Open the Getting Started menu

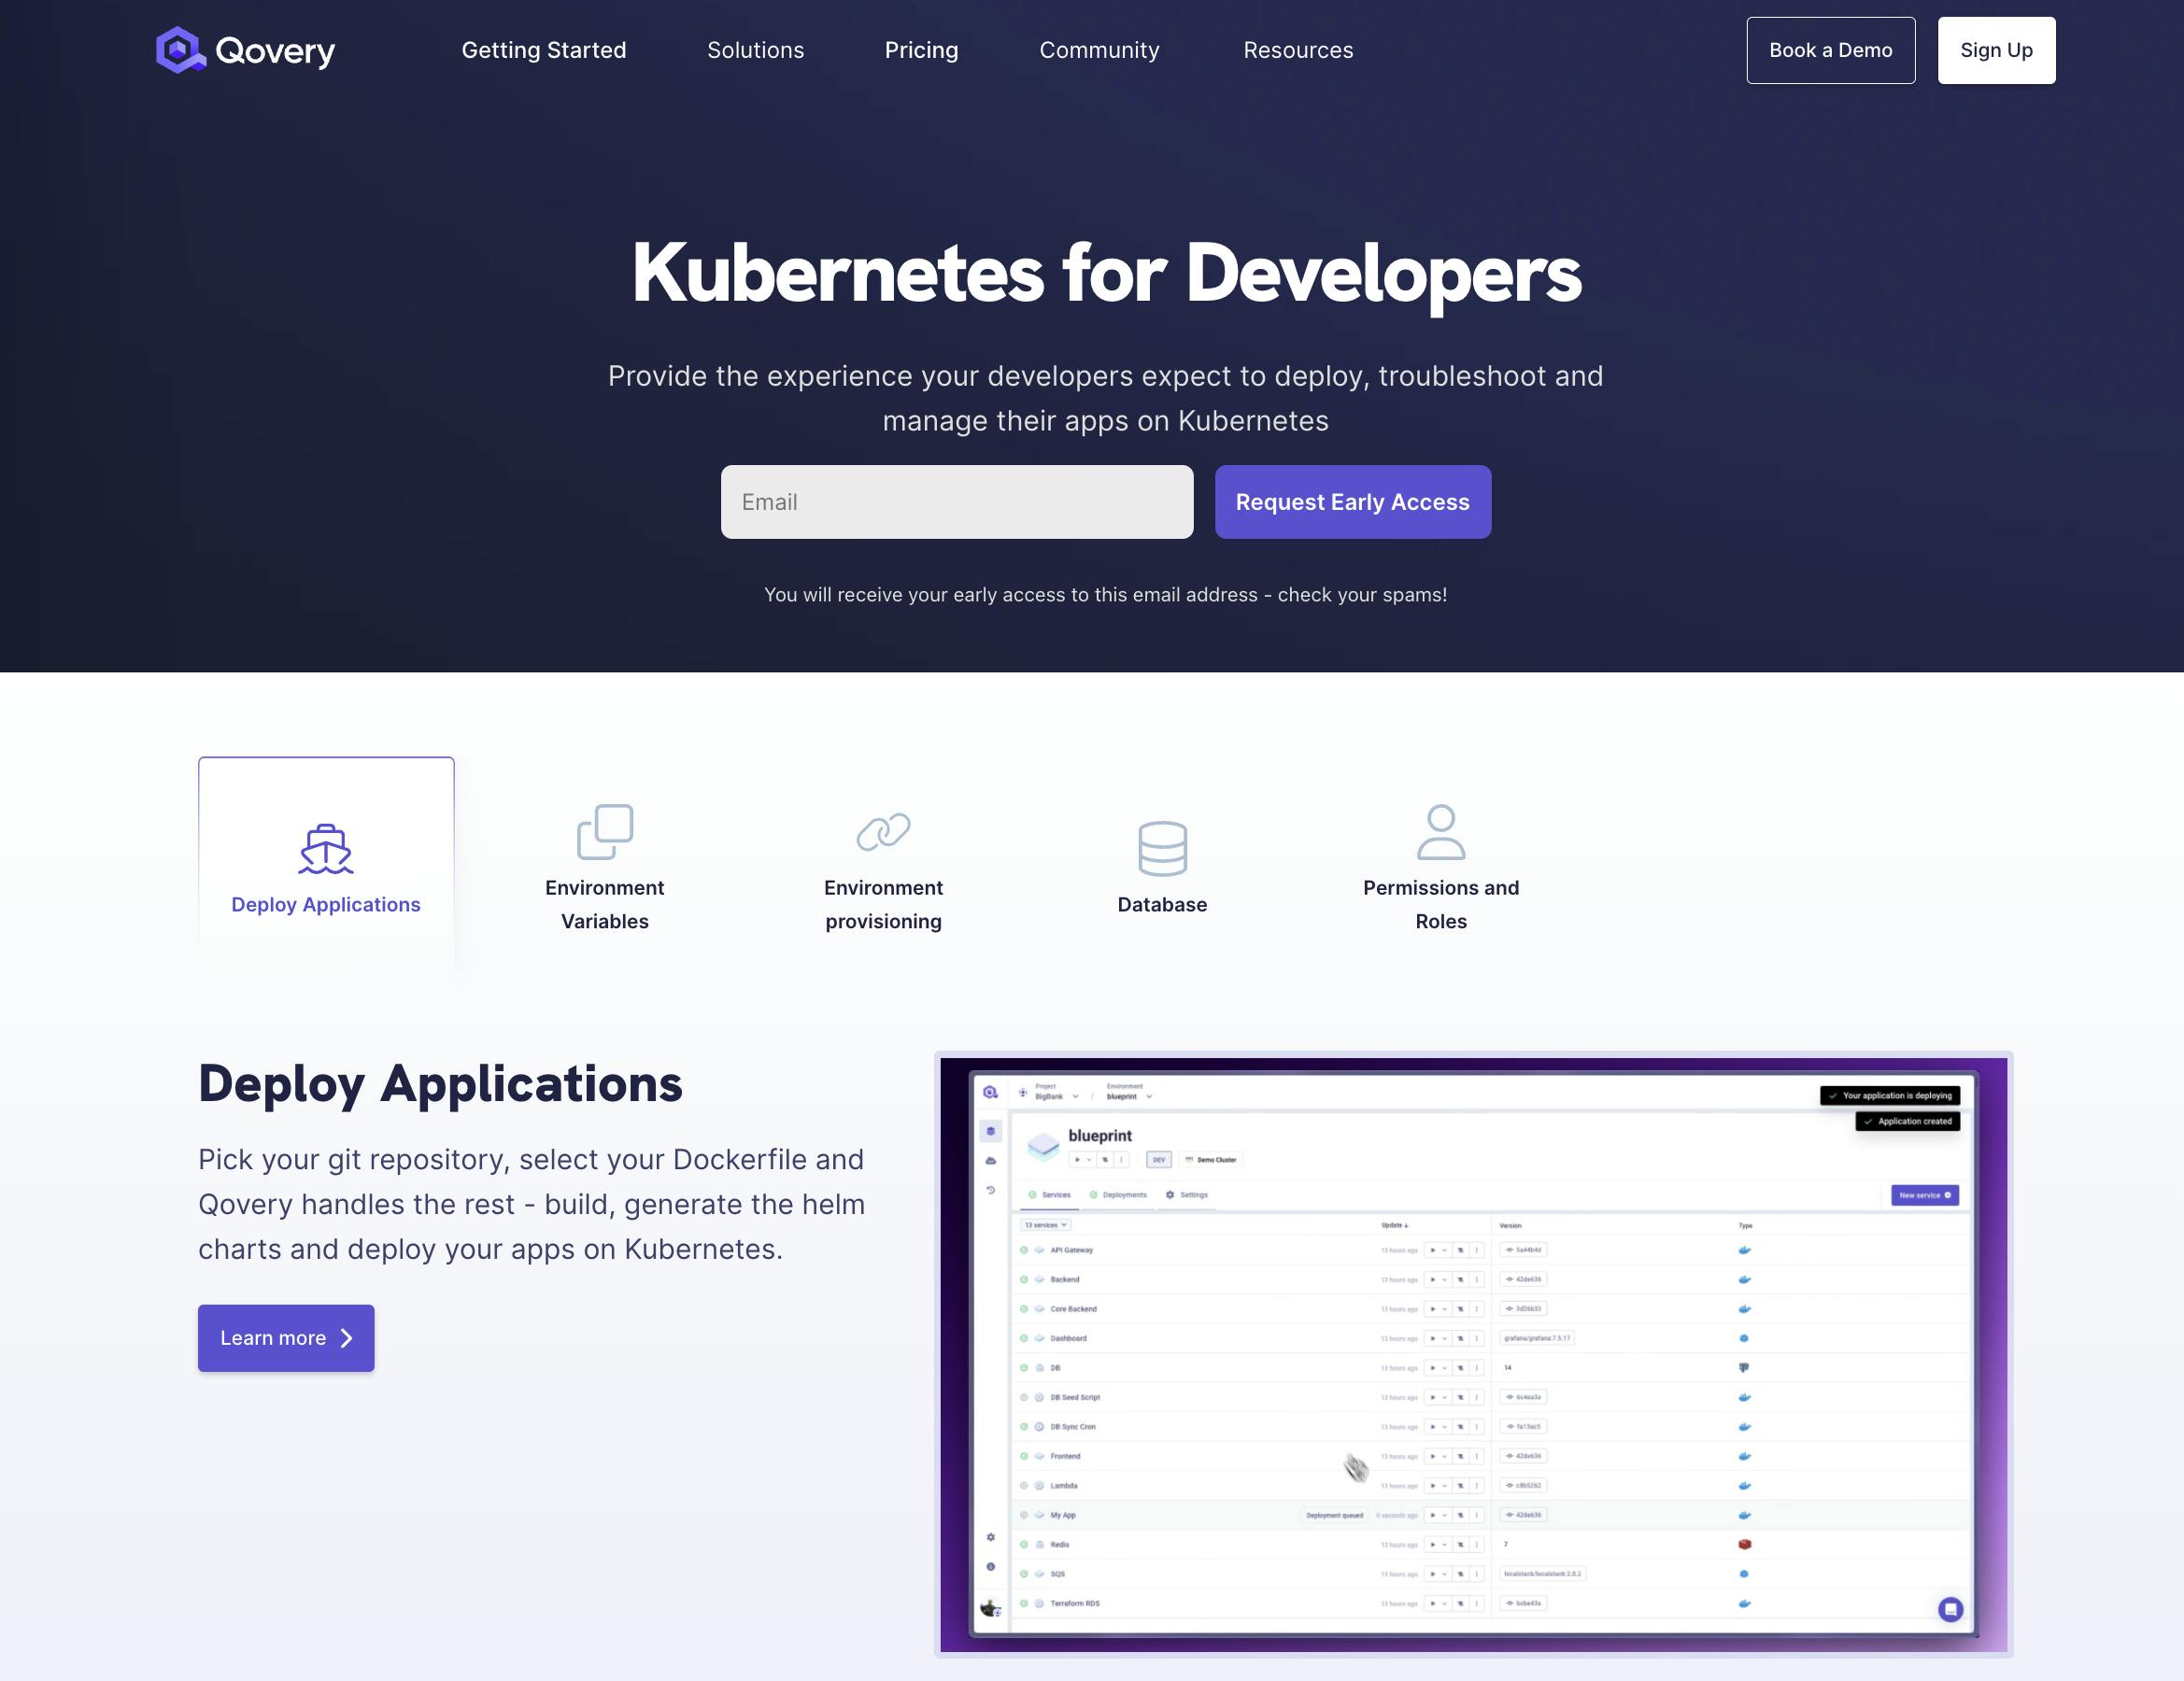[544, 50]
